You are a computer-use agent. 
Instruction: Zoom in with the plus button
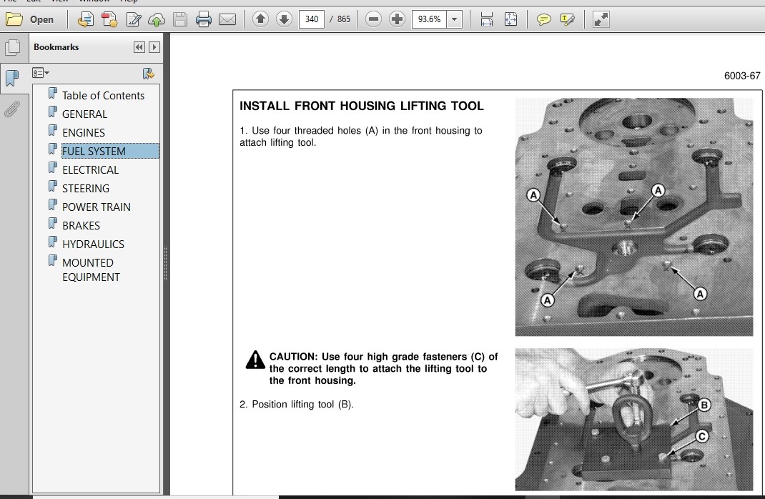pyautogui.click(x=397, y=19)
